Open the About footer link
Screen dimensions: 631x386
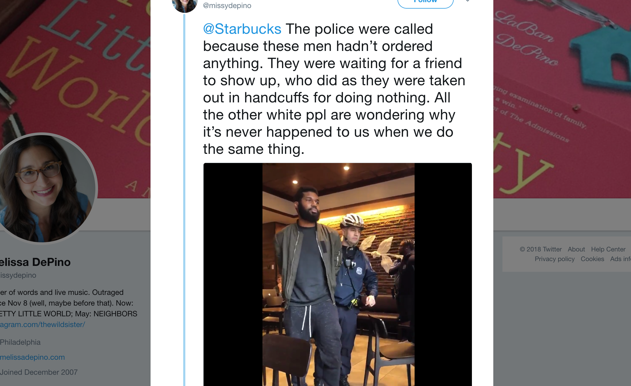[x=576, y=249]
